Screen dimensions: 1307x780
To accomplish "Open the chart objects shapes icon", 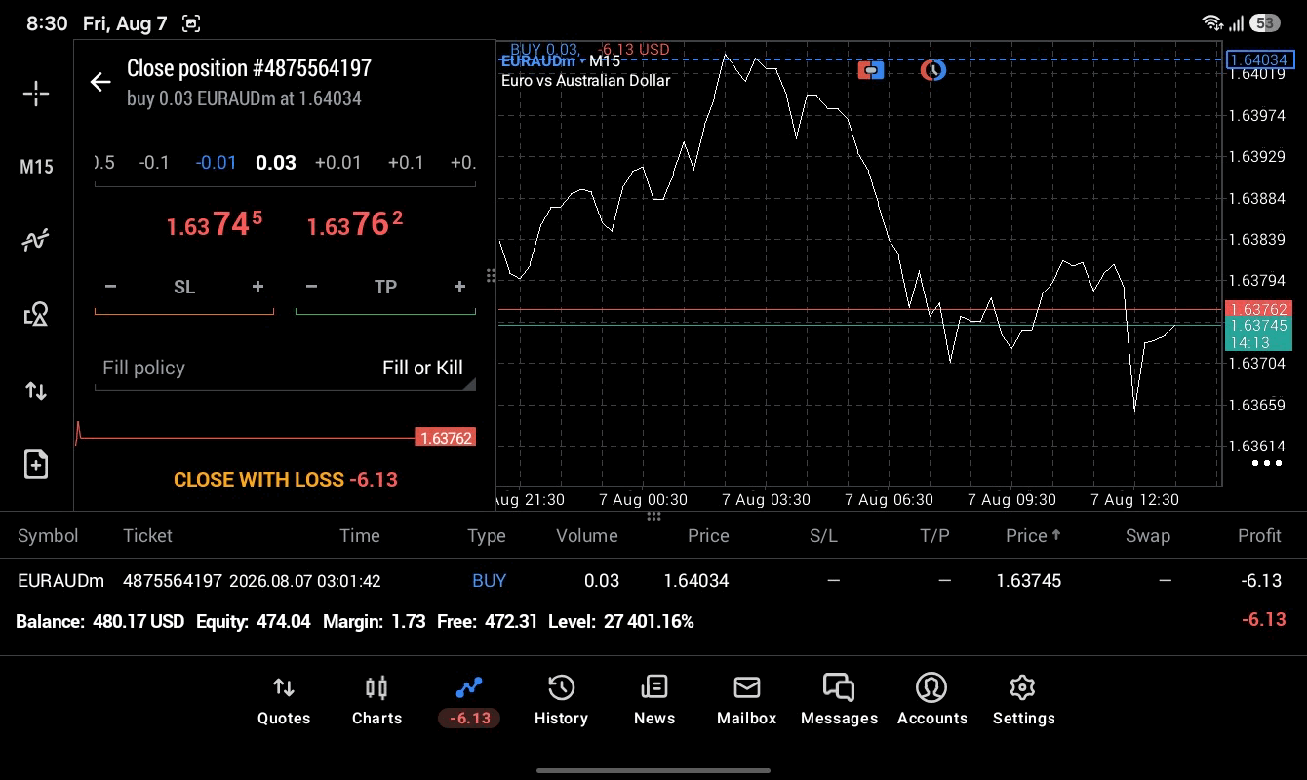I will 36,314.
